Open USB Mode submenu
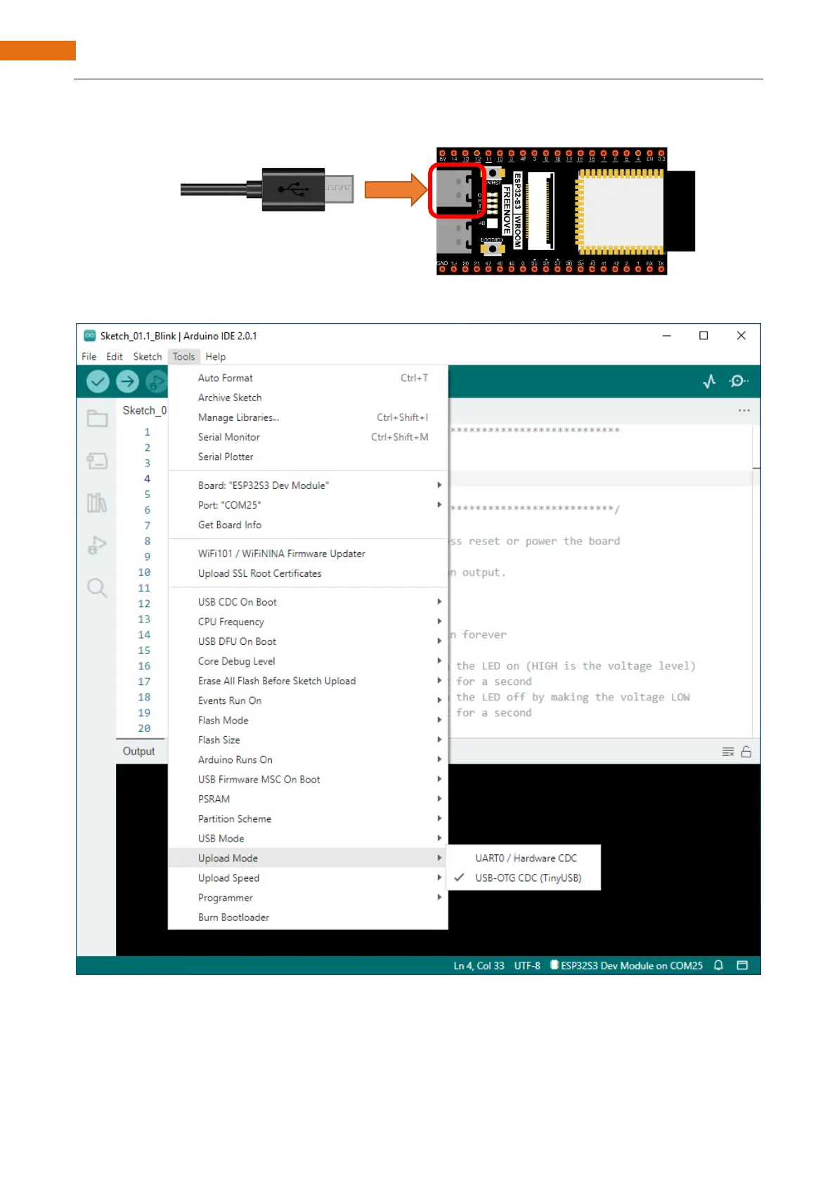 coord(308,839)
